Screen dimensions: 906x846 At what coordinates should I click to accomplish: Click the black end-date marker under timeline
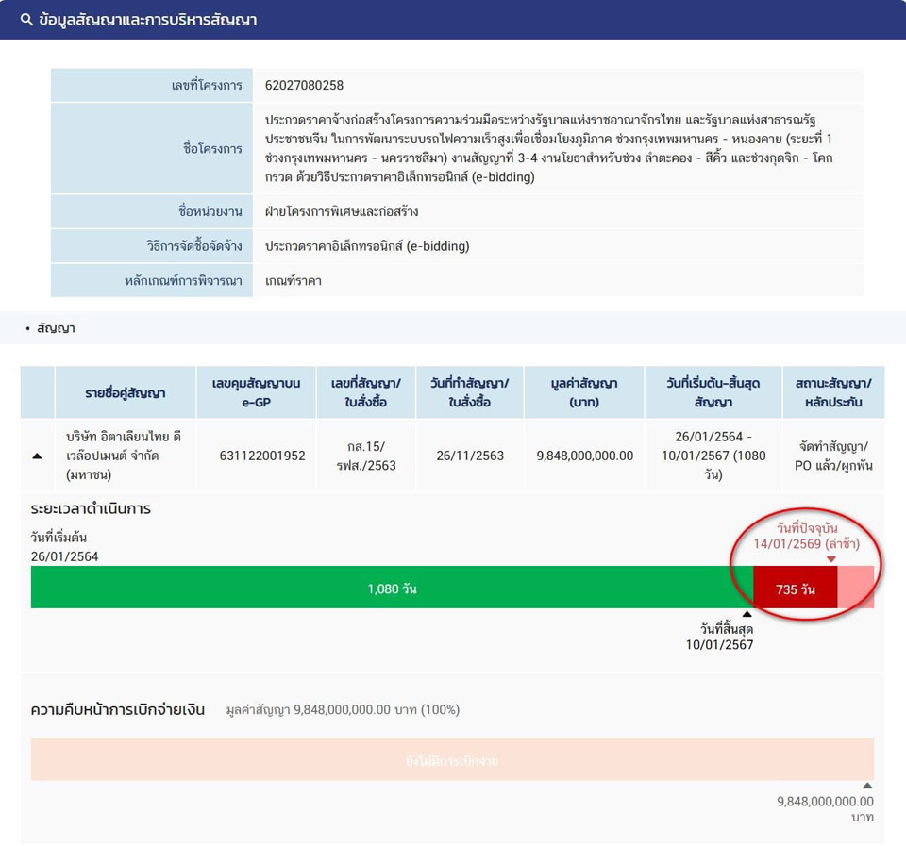tap(747, 614)
